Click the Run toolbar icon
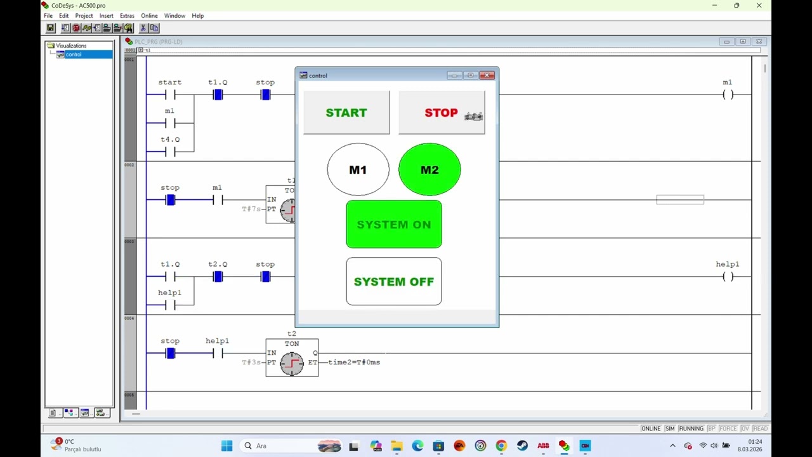Viewport: 812px width, 457px height. (x=65, y=28)
